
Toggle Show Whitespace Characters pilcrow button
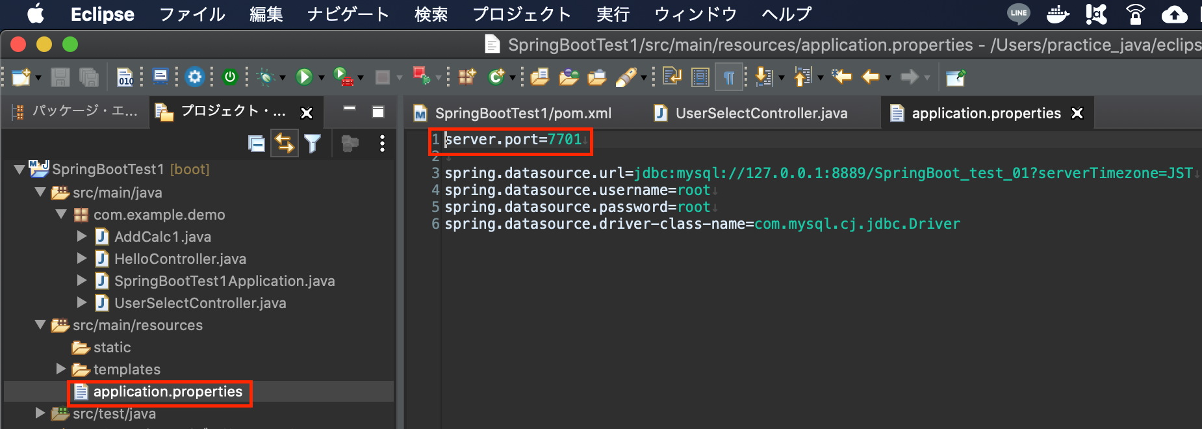tap(729, 77)
